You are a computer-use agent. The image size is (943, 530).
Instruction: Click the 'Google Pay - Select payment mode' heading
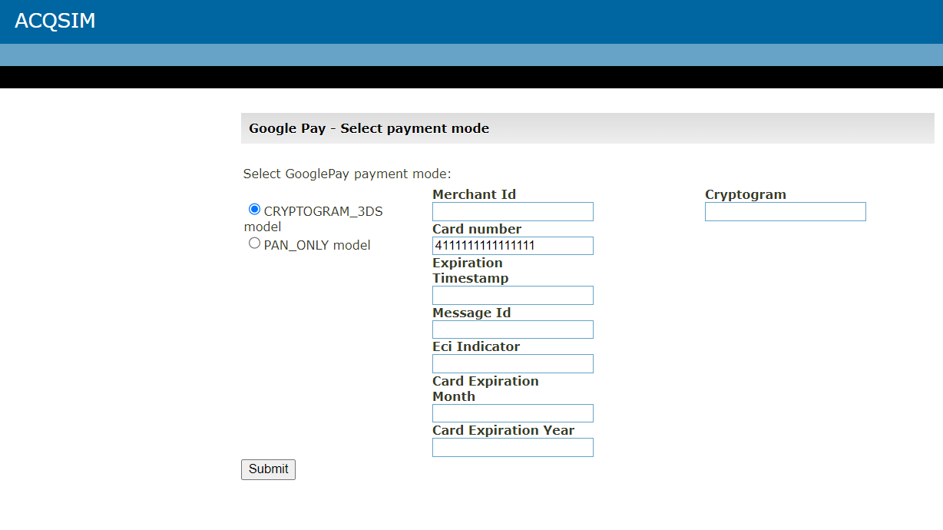[x=369, y=128]
